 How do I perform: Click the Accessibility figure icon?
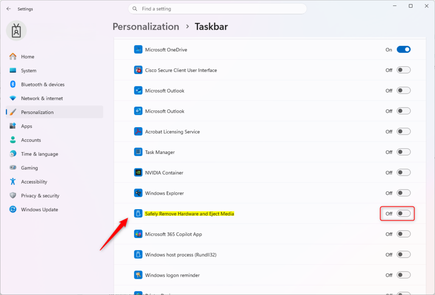(13, 182)
